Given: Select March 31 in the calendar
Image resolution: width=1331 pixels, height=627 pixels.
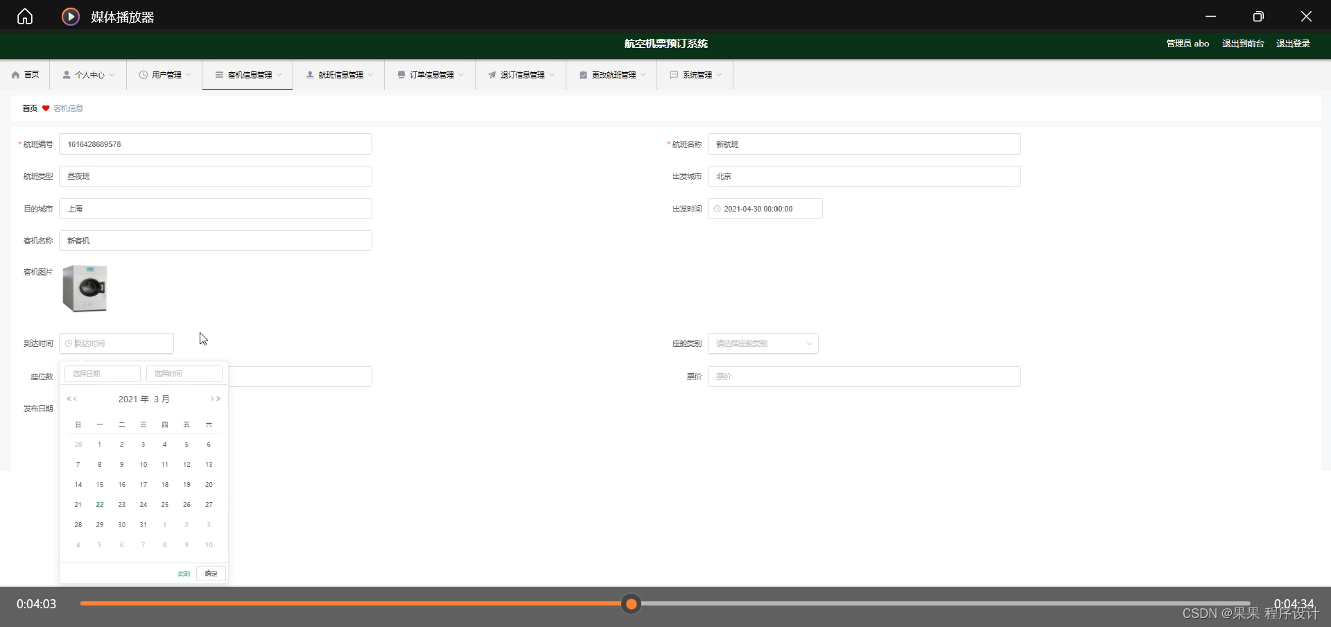Looking at the screenshot, I should tap(143, 525).
